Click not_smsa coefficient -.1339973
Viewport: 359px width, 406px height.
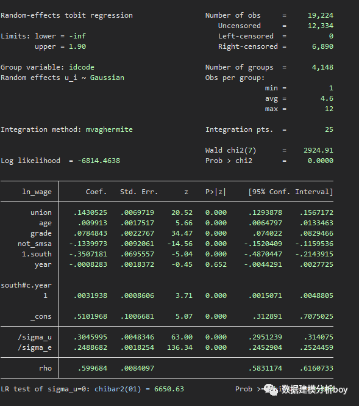[x=88, y=244]
